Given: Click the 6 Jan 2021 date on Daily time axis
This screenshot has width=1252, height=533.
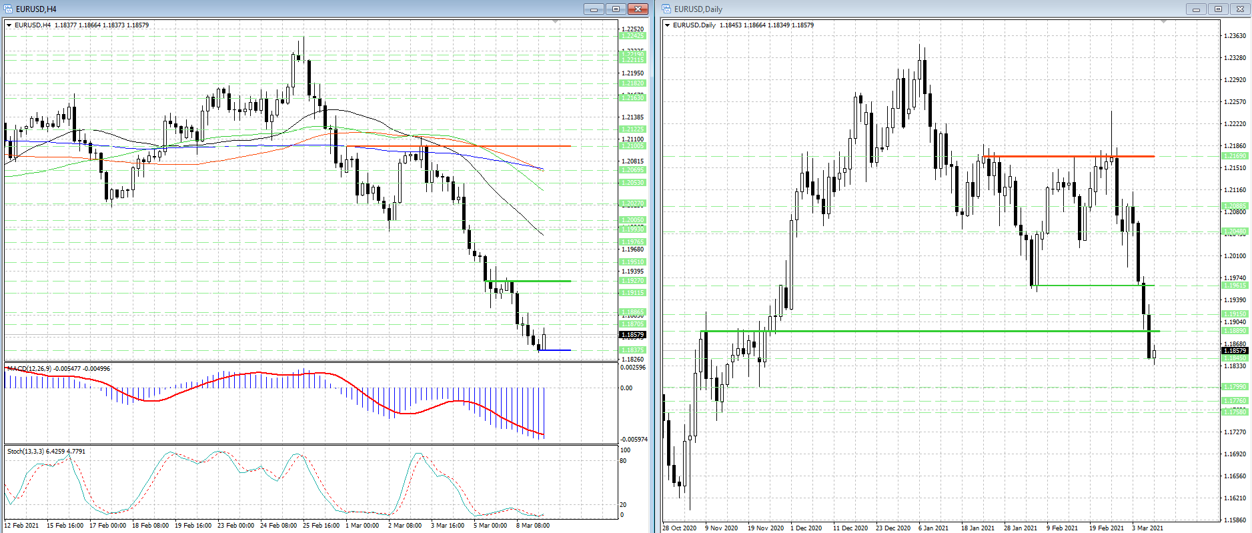Looking at the screenshot, I should (933, 528).
